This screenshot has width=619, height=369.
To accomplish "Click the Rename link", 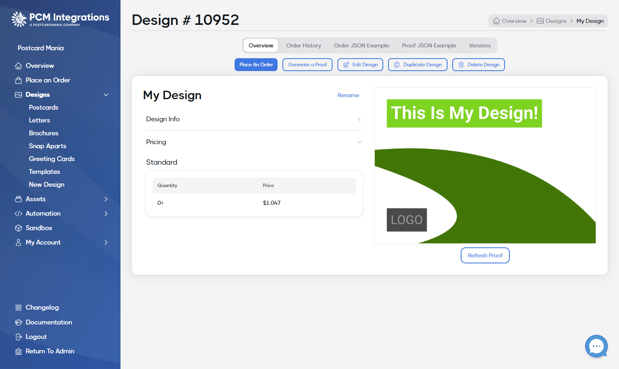I will [348, 95].
